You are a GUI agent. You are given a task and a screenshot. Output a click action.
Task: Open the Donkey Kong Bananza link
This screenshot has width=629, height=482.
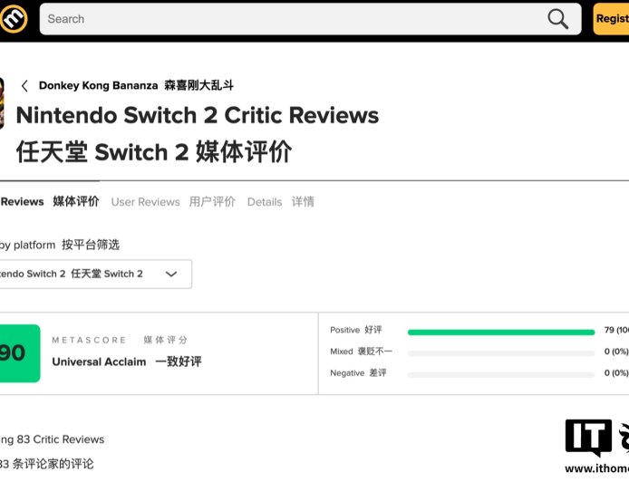[x=99, y=86]
